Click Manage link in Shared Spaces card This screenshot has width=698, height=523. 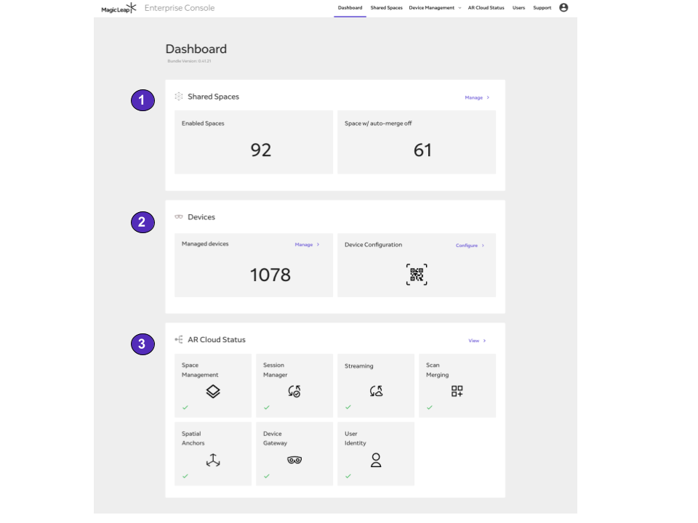[x=473, y=97]
